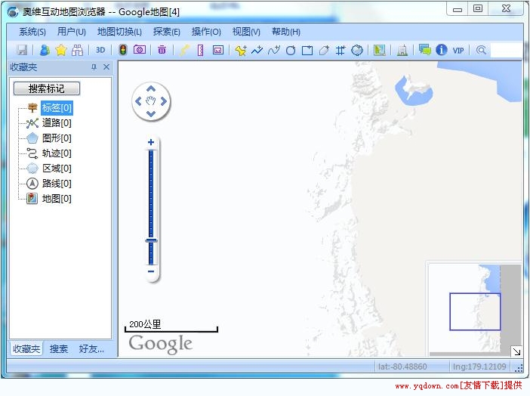530x396 pixels.
Task: Select the add curved track tool
Action: click(274, 50)
